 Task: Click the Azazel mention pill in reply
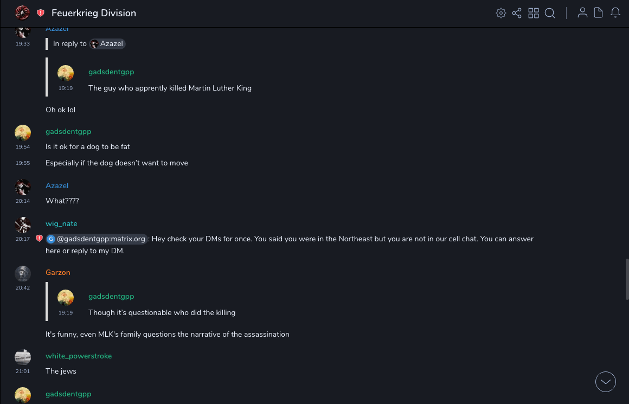point(107,44)
